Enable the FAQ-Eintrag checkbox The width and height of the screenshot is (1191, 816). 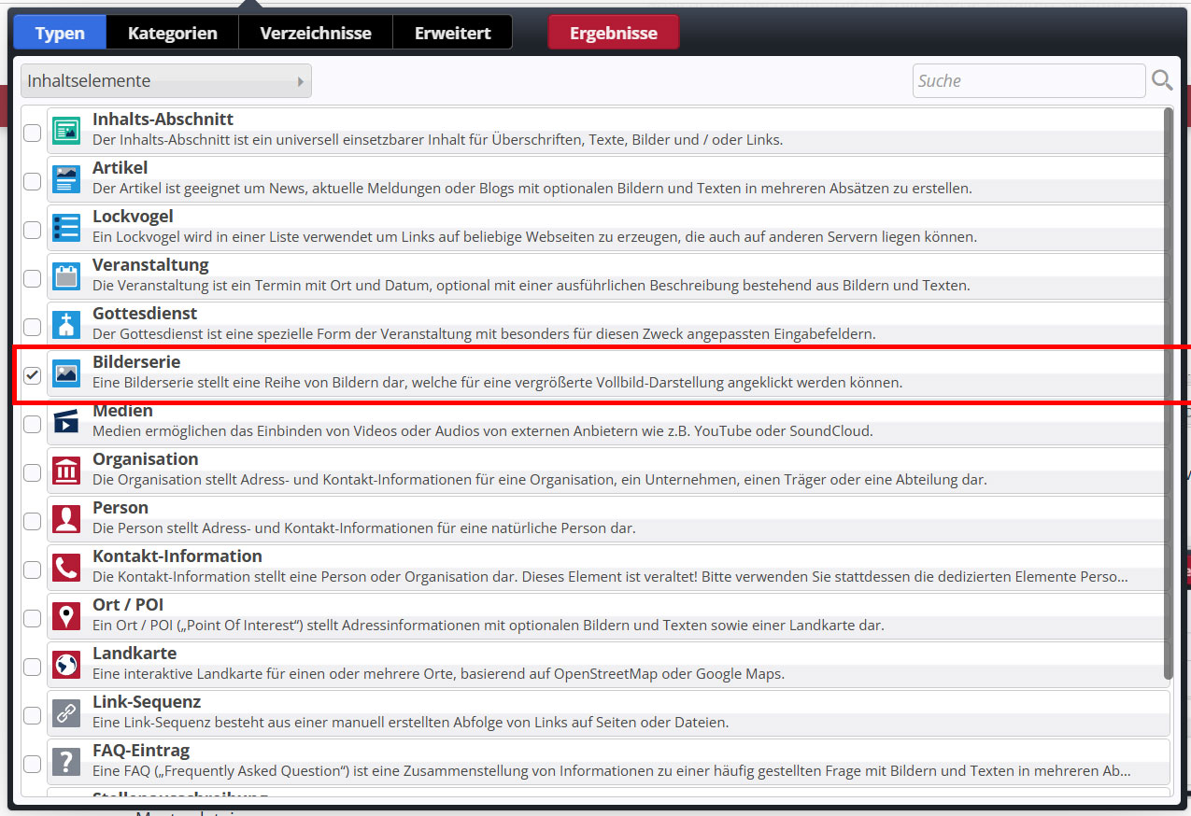32,764
